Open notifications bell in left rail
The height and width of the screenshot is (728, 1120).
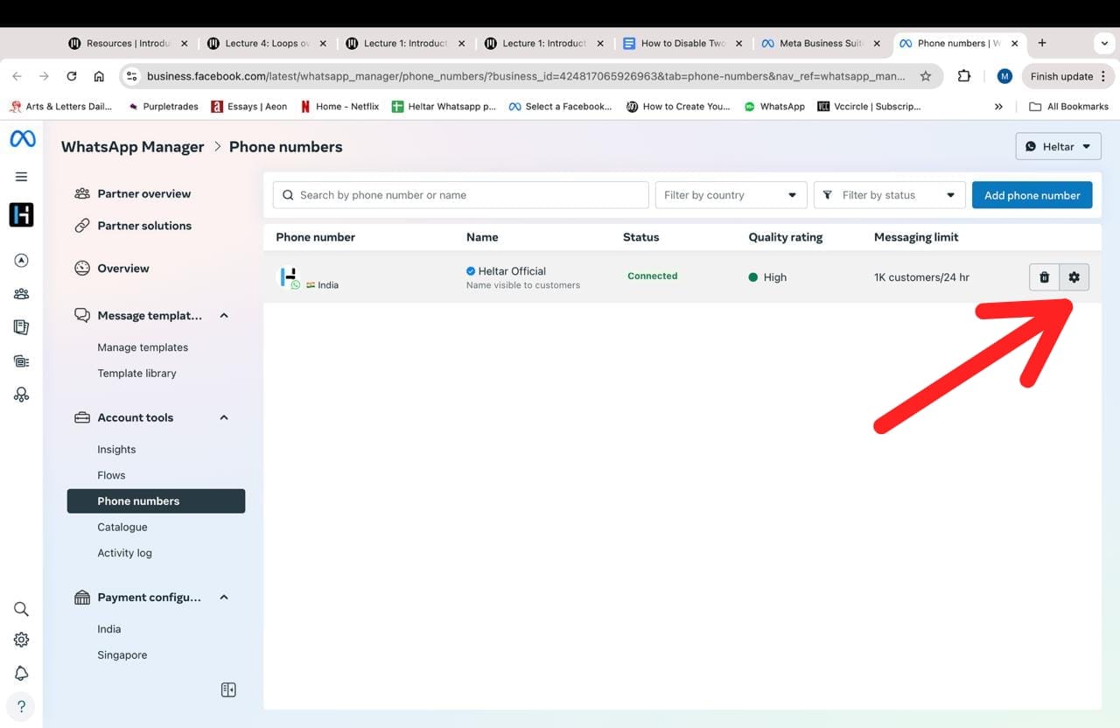coord(22,673)
